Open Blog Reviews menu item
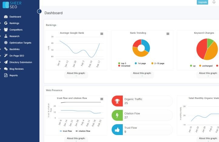Image resolution: width=219 pixels, height=142 pixels. pyautogui.click(x=16, y=69)
